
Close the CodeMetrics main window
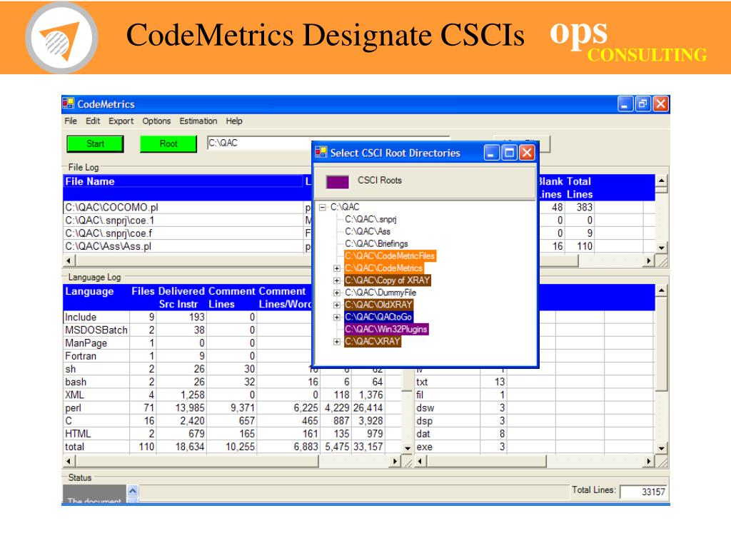point(660,104)
